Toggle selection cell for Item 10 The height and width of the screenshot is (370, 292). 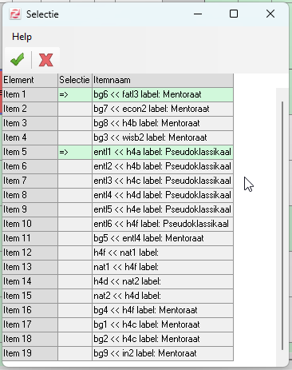click(75, 224)
